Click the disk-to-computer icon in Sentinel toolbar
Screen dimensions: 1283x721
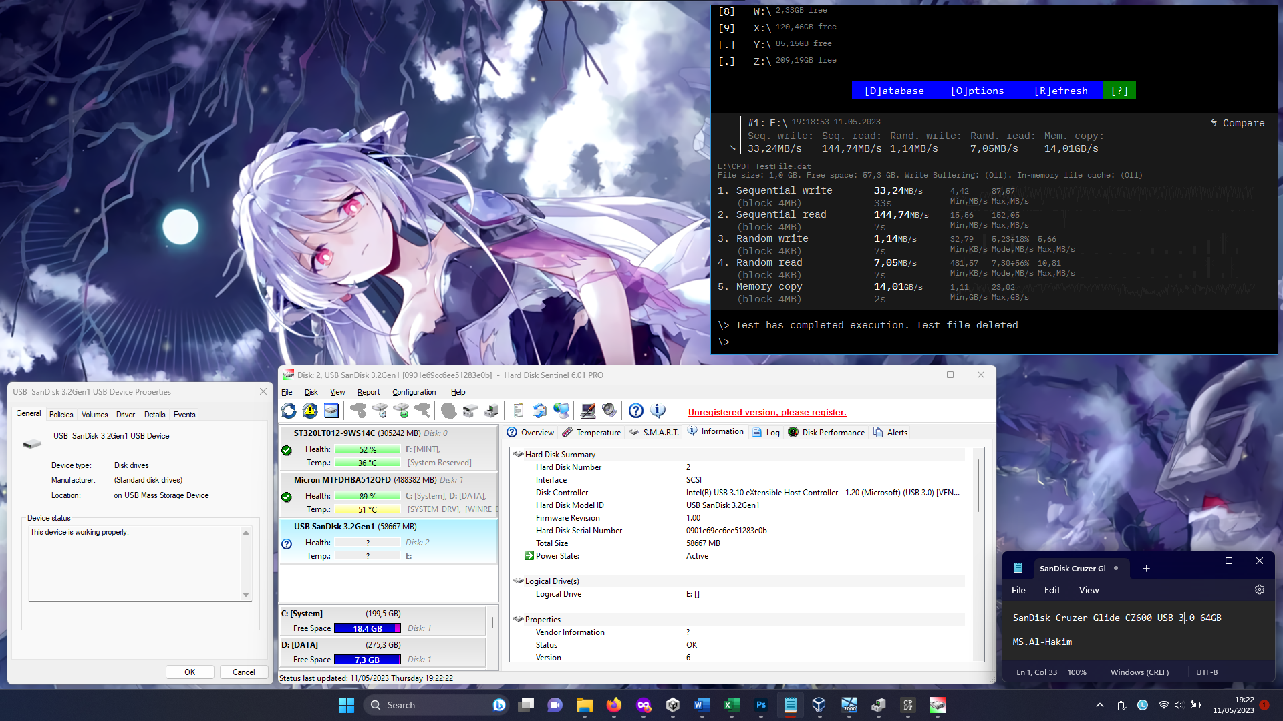pos(492,411)
